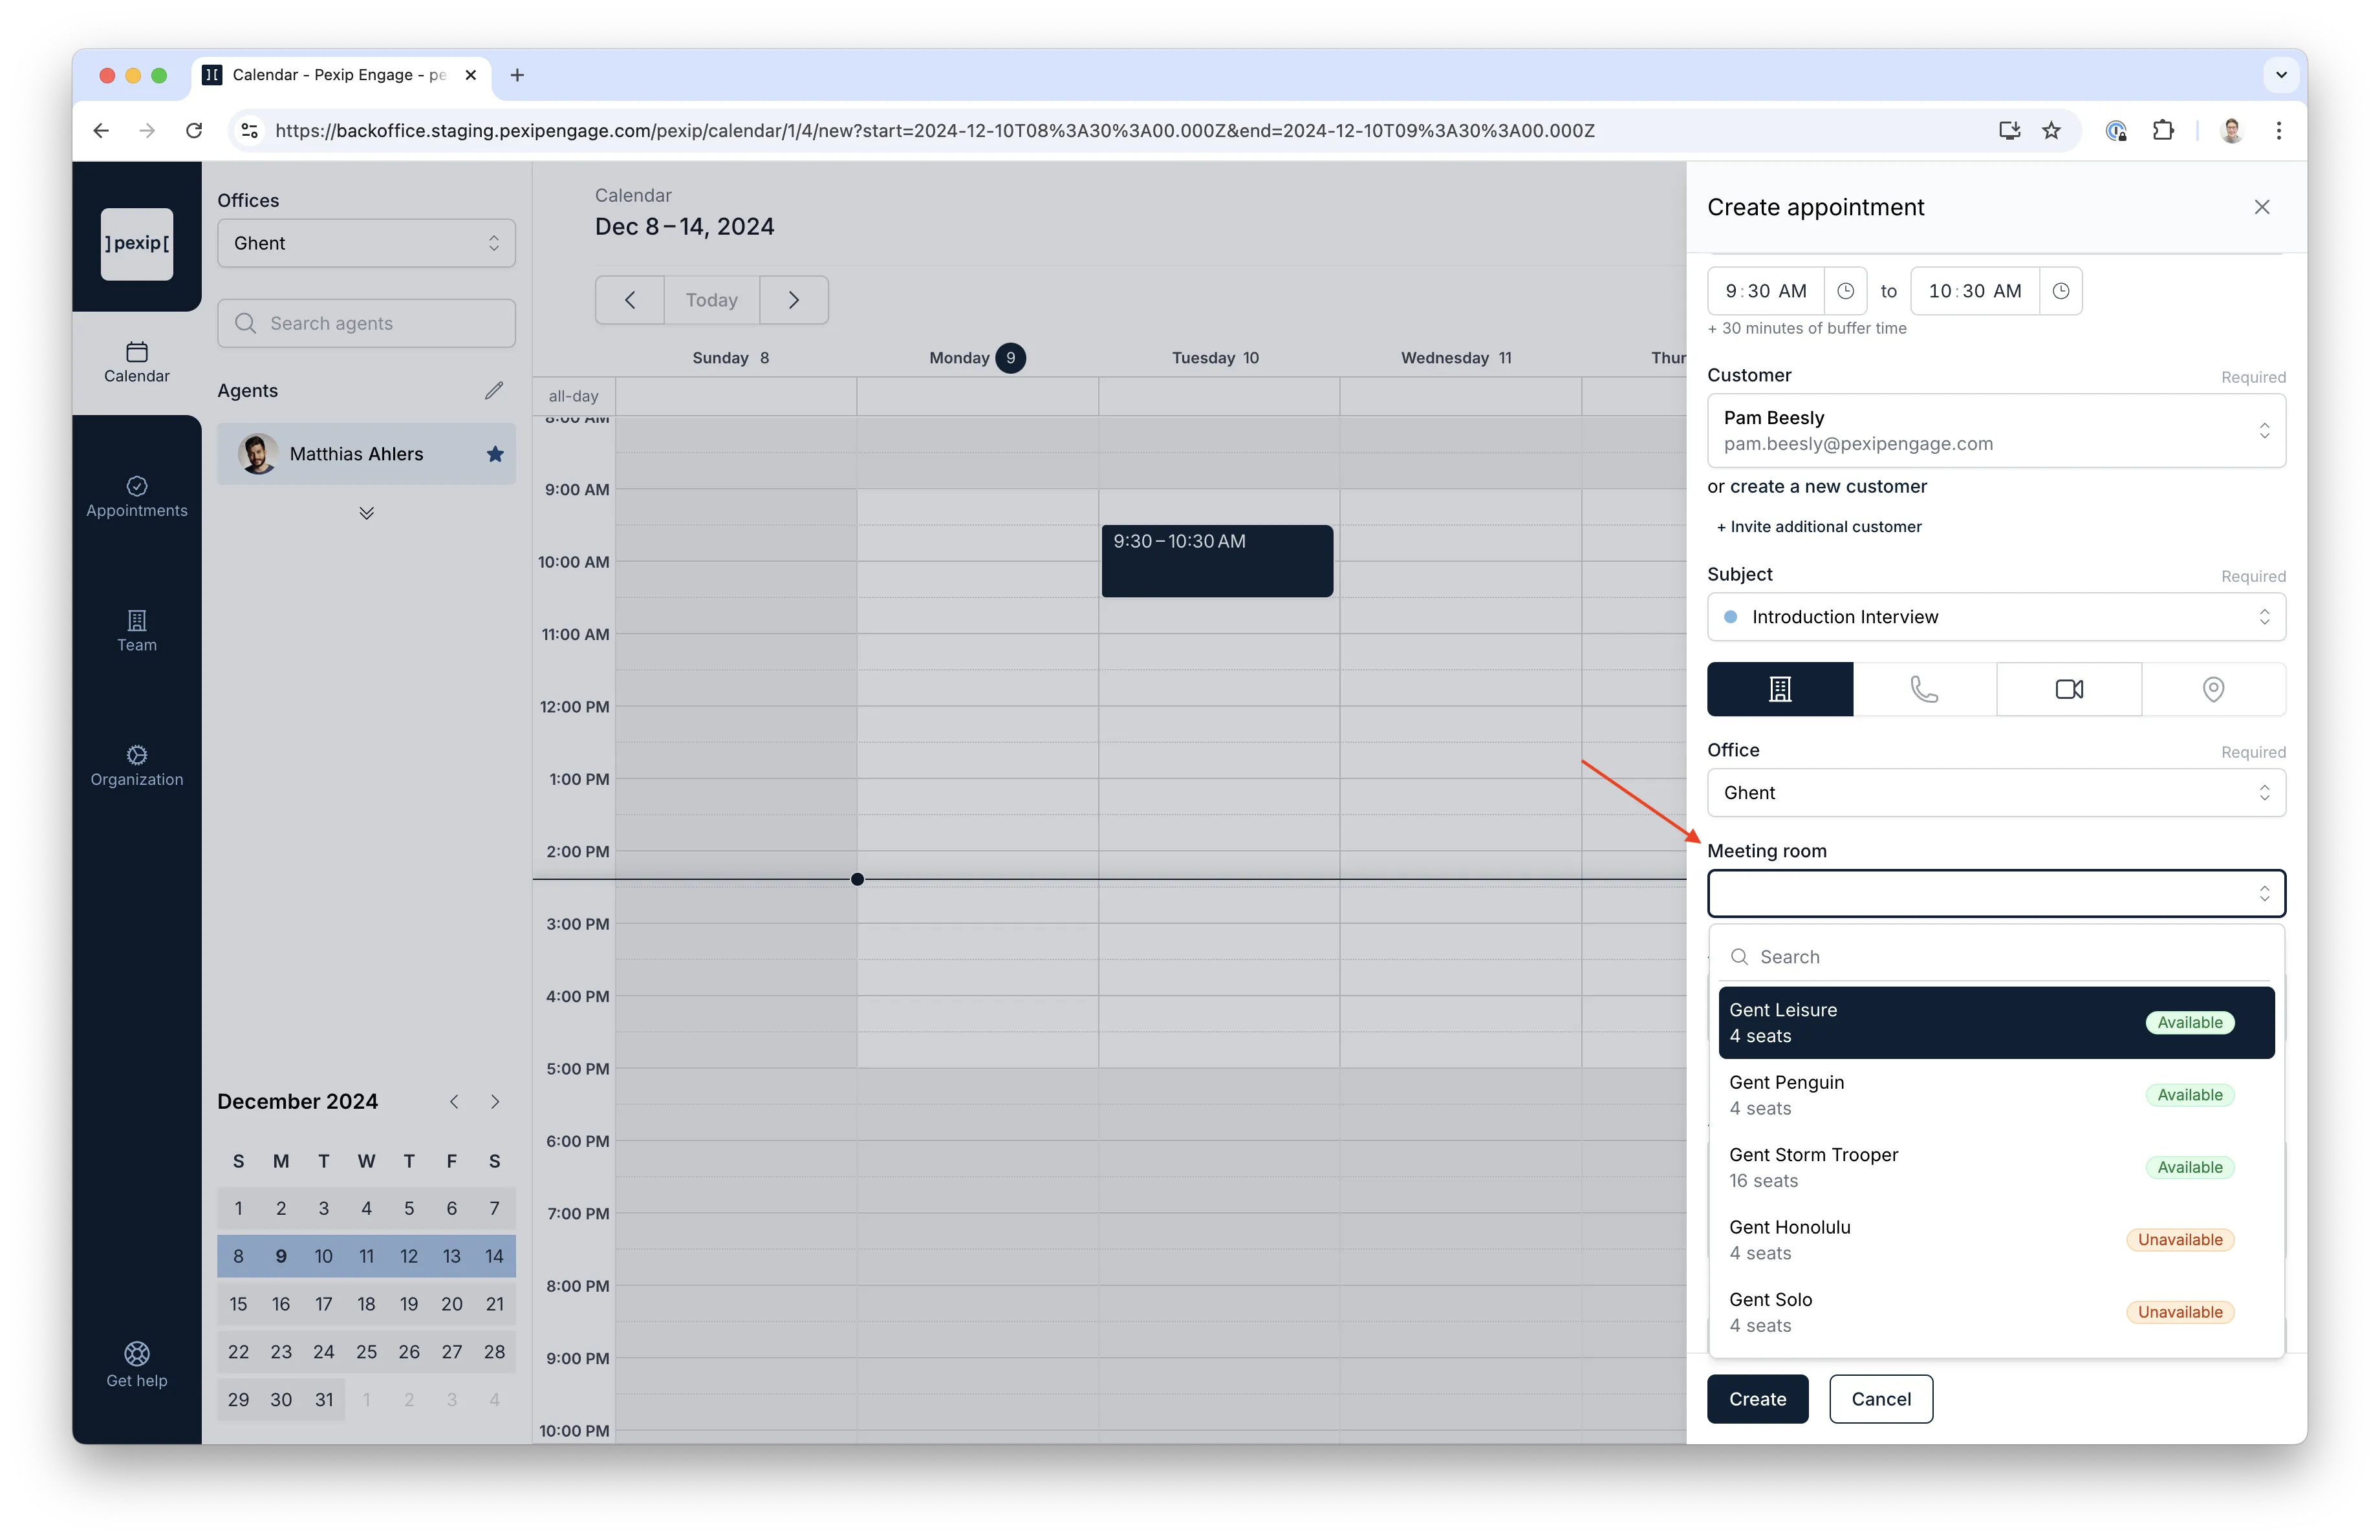Image resolution: width=2380 pixels, height=1540 pixels.
Task: Choose Gent Storm Trooper room option
Action: pyautogui.click(x=1996, y=1167)
